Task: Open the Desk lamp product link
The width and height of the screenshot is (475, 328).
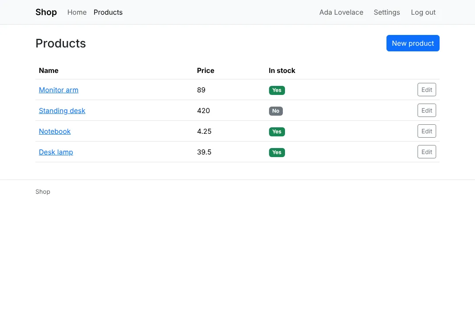Action: pos(56,152)
